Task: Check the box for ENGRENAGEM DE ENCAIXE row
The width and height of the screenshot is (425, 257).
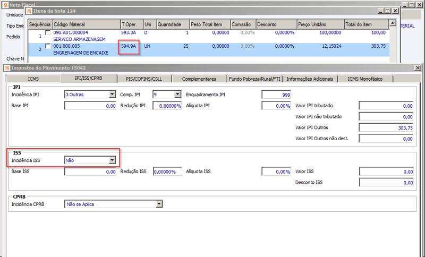Action: (48, 46)
